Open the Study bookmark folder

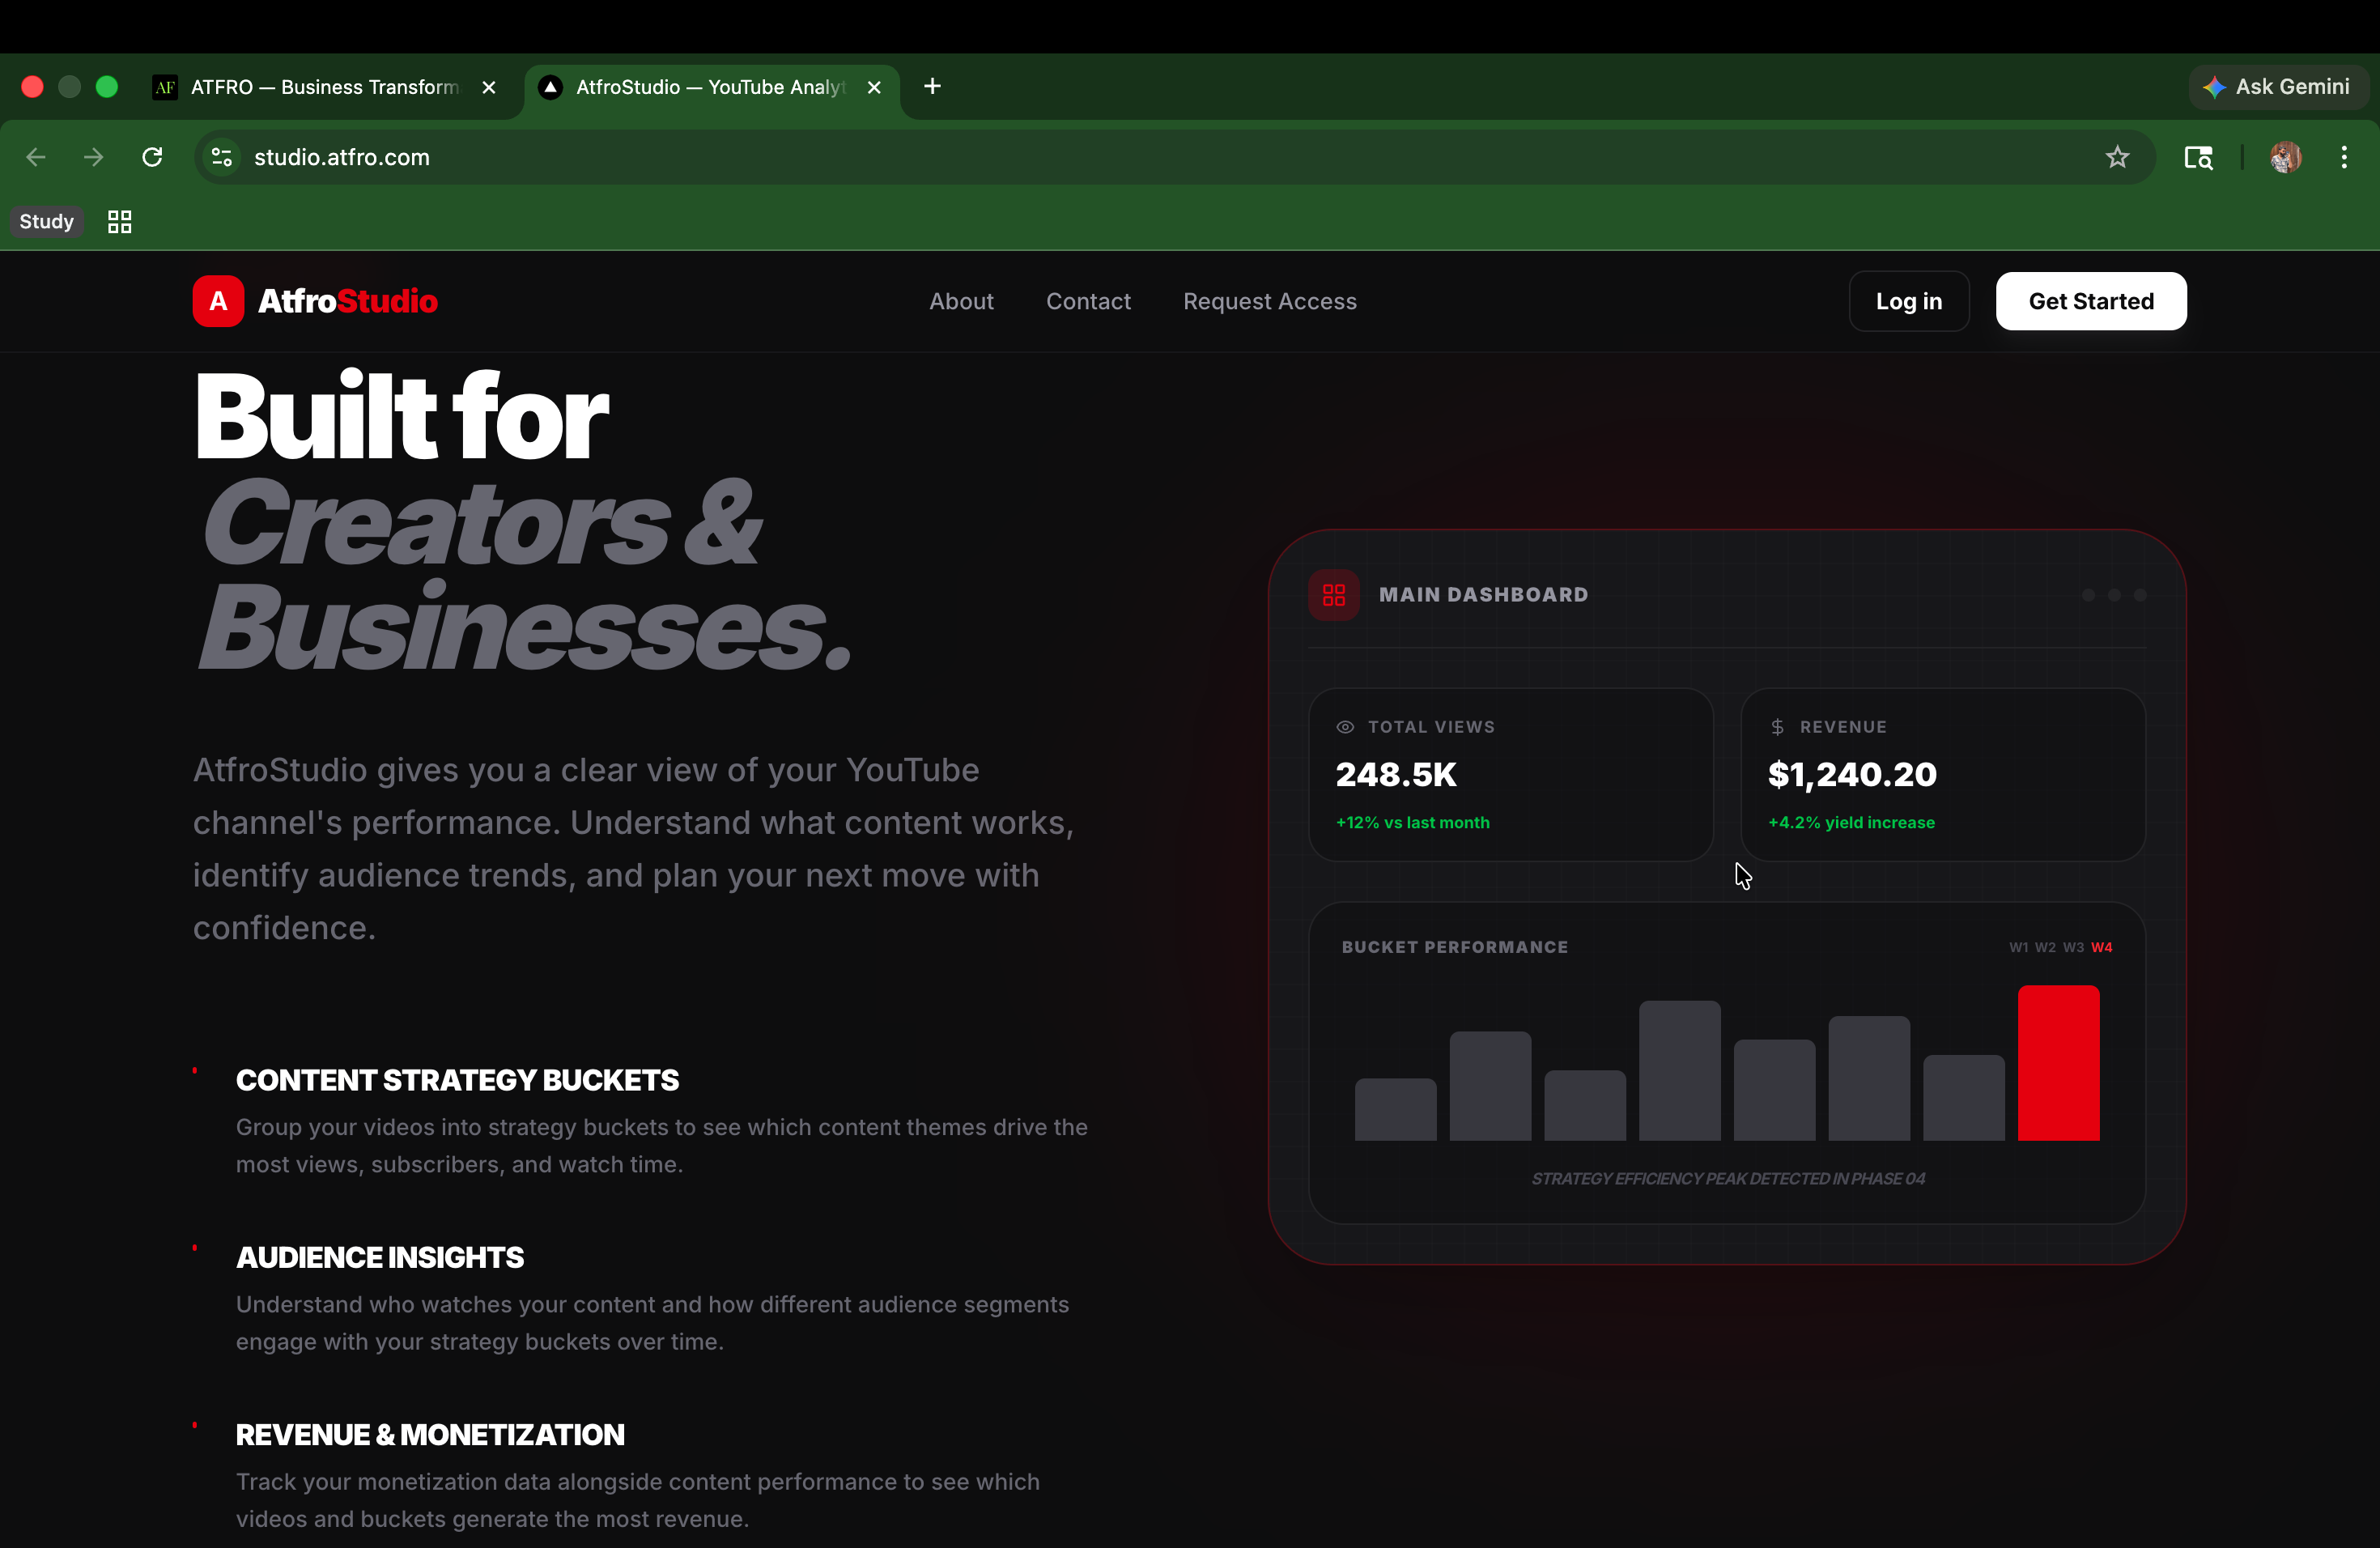(x=47, y=222)
